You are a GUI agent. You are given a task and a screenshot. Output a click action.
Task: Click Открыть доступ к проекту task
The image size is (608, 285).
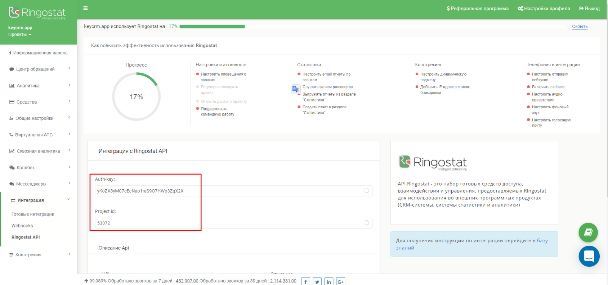tap(224, 101)
